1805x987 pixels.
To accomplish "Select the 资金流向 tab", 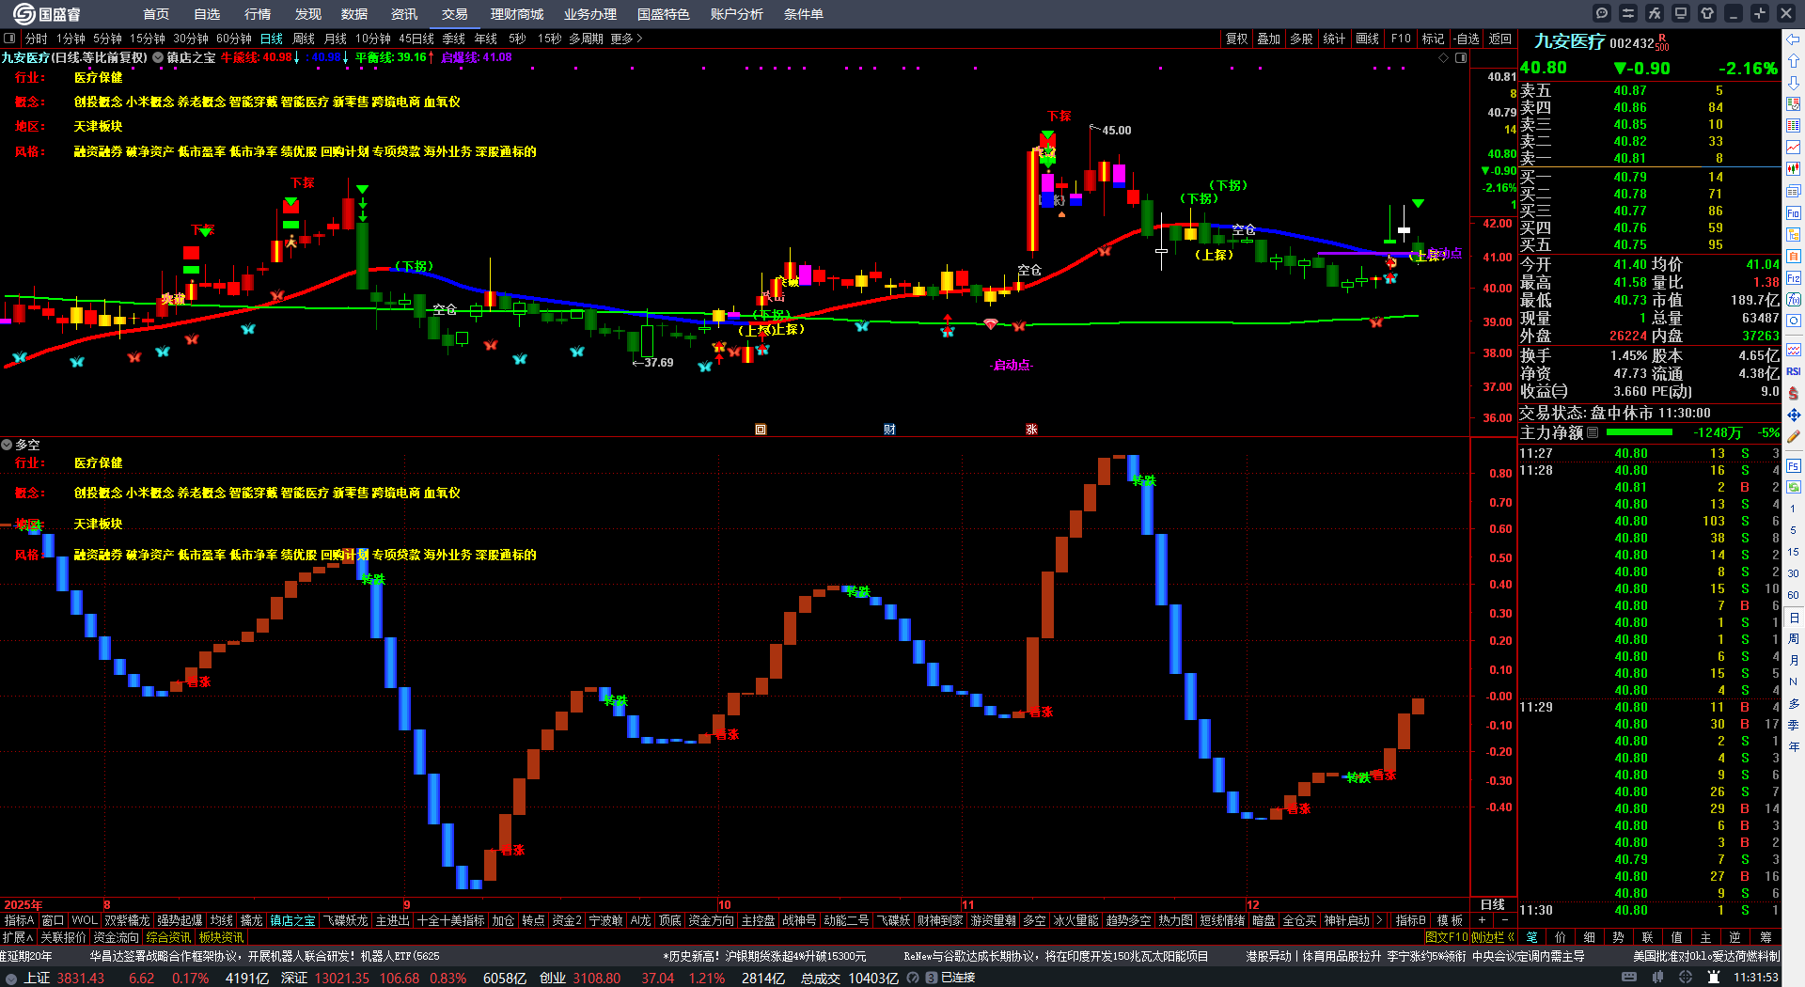I will [x=117, y=937].
